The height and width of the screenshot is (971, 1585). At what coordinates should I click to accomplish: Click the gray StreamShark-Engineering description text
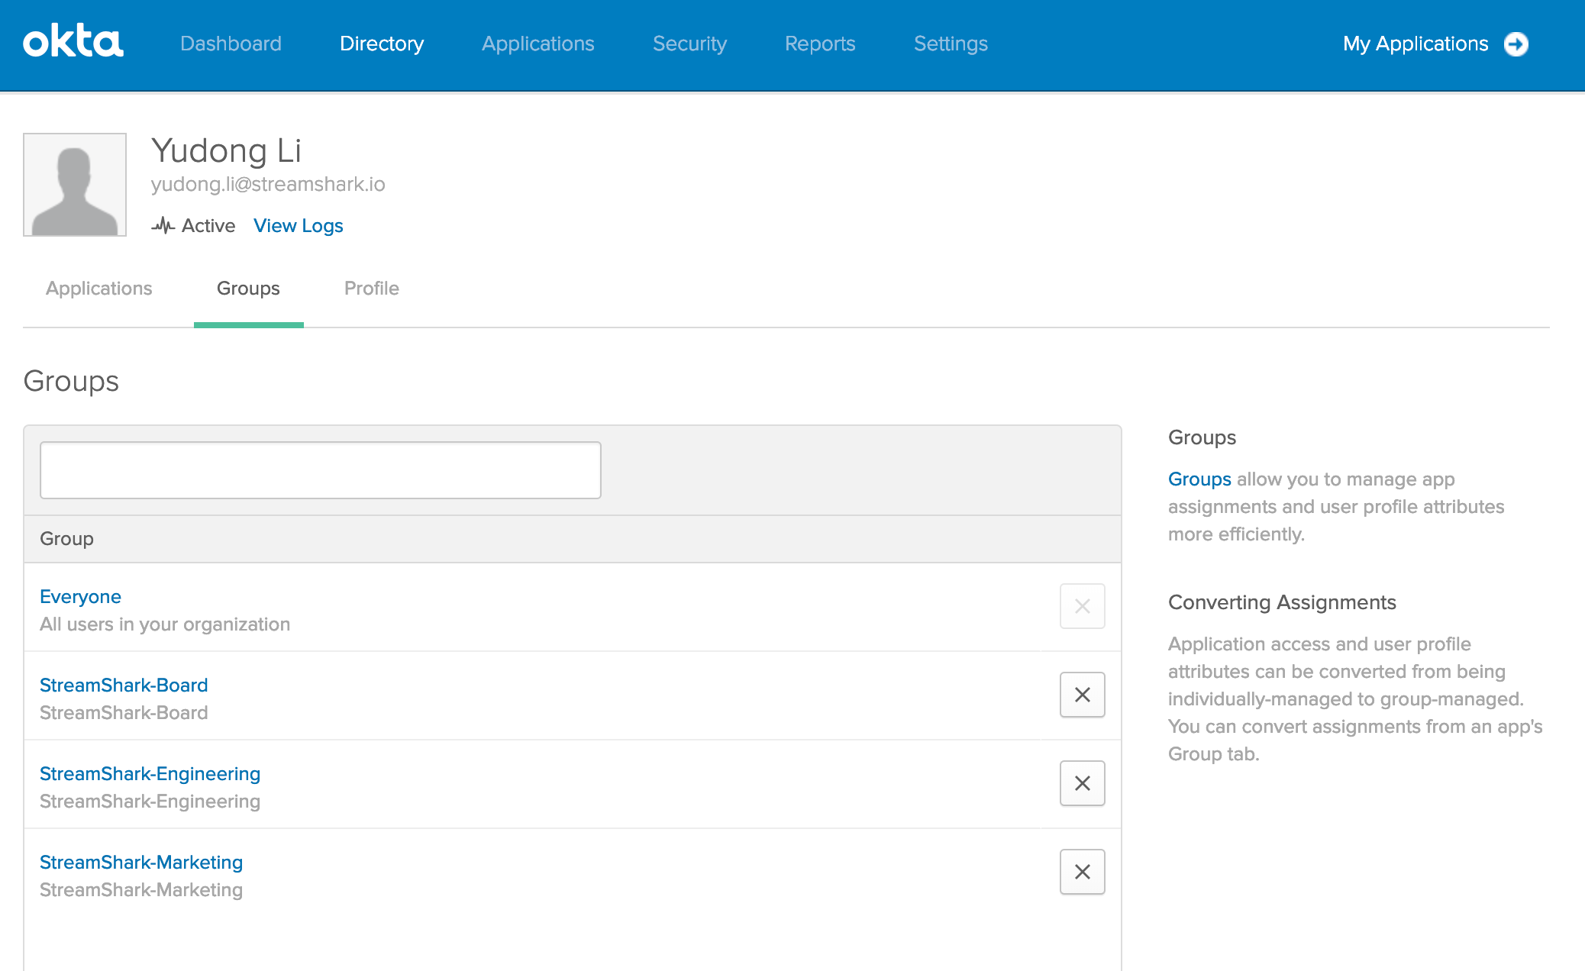(x=150, y=801)
